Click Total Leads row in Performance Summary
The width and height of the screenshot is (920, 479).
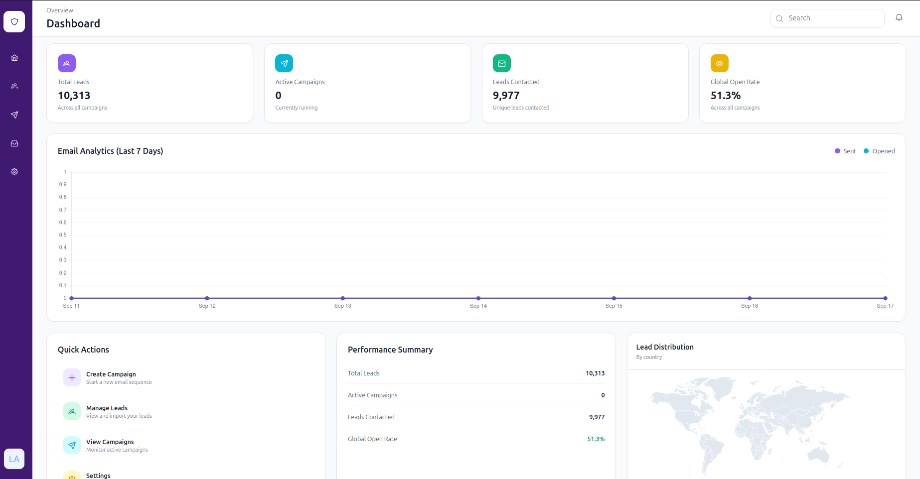pos(476,373)
